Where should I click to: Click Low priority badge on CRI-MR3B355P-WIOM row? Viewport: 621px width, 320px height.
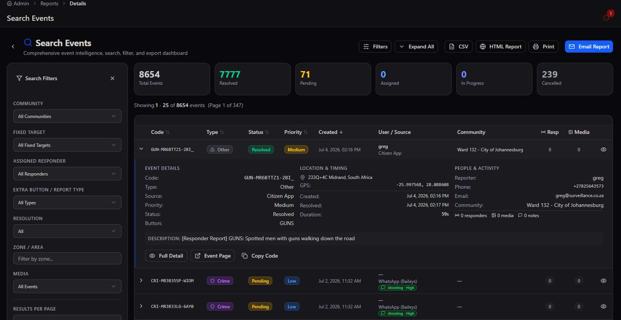coord(292,281)
